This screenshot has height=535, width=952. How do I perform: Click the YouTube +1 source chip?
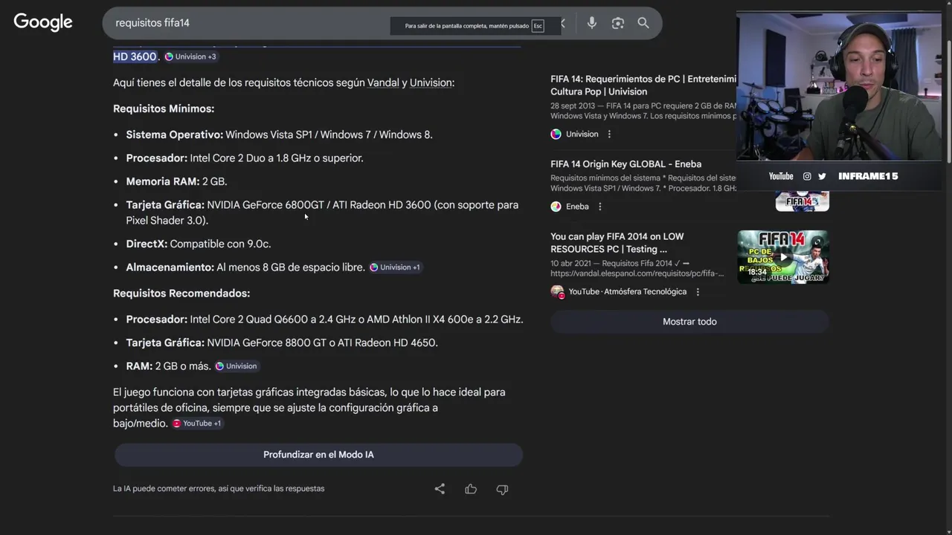coord(197,423)
